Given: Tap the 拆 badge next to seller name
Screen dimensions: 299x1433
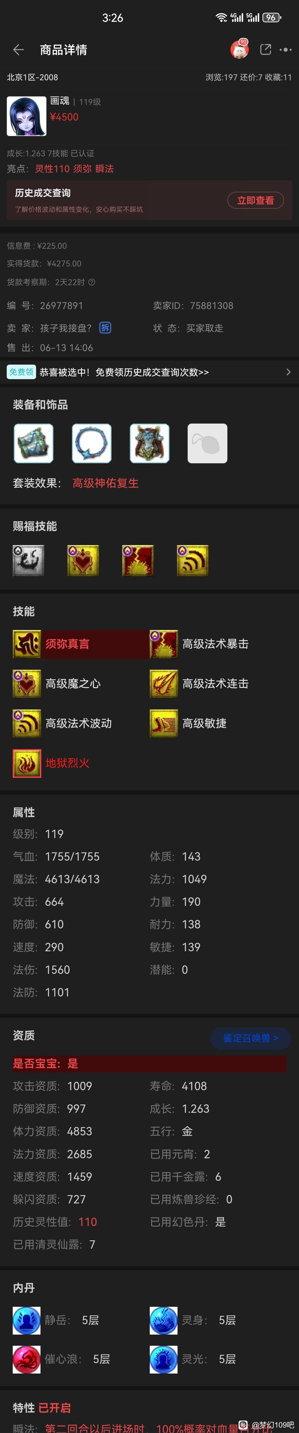Looking at the screenshot, I should (x=105, y=328).
